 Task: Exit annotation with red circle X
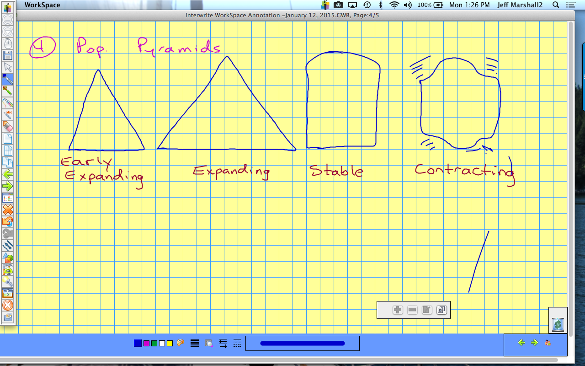click(8, 305)
